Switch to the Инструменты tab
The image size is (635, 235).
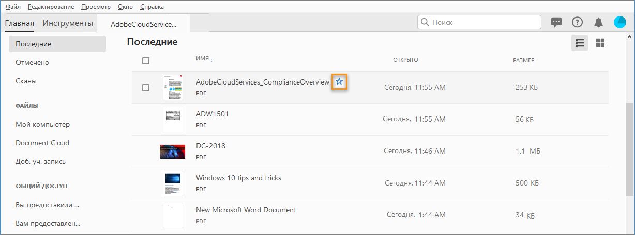click(68, 23)
